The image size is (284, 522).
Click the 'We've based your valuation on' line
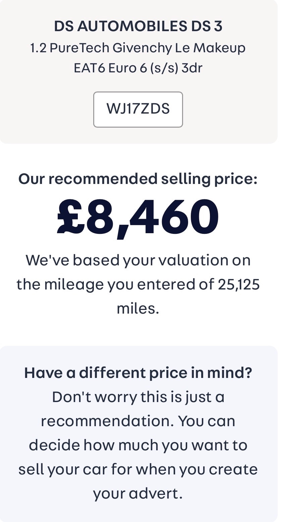[138, 260]
